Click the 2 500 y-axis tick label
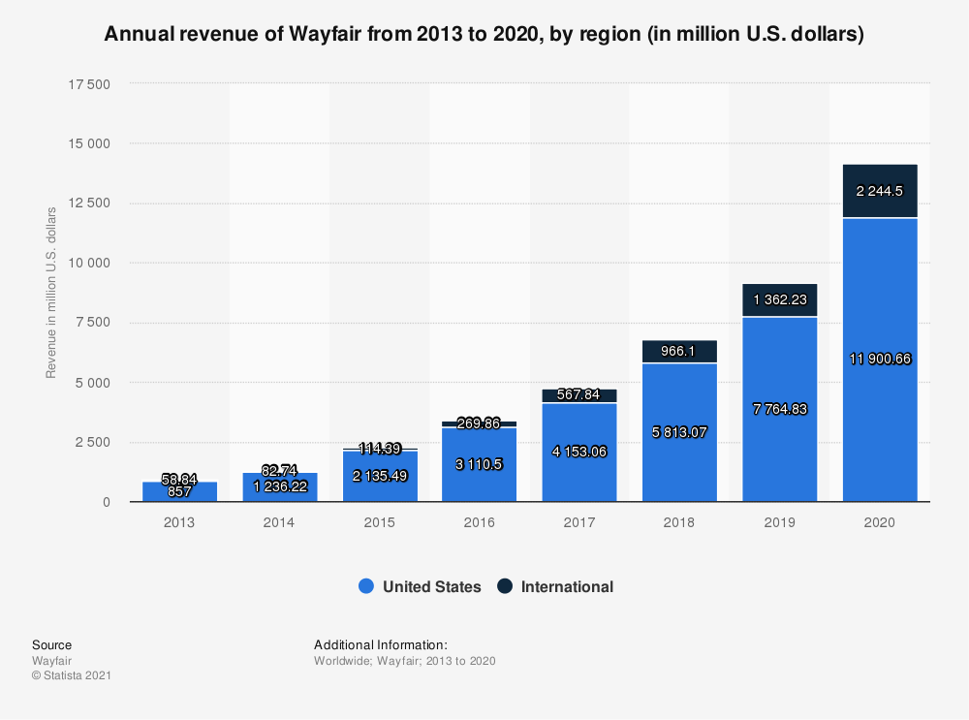The image size is (969, 720). click(93, 443)
